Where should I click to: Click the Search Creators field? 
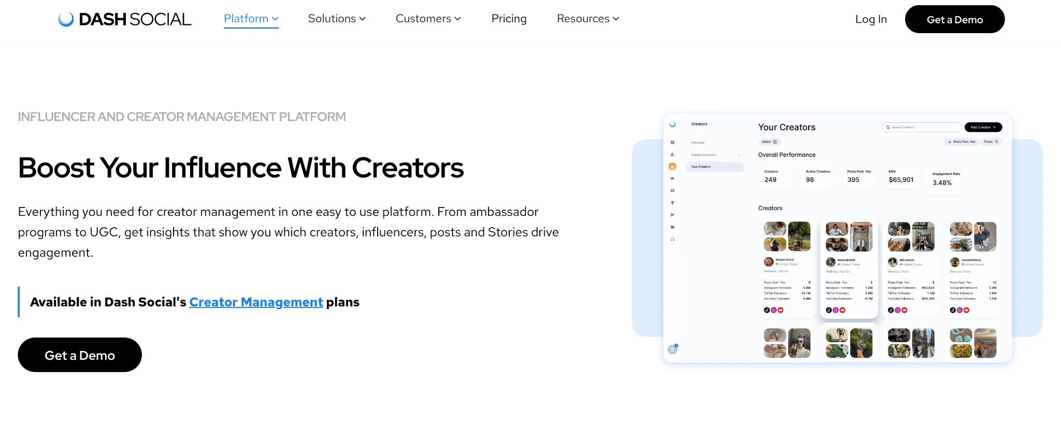point(922,127)
